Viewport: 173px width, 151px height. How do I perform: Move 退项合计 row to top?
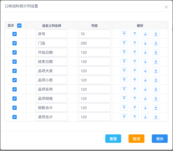pyautogui.click(x=124, y=117)
